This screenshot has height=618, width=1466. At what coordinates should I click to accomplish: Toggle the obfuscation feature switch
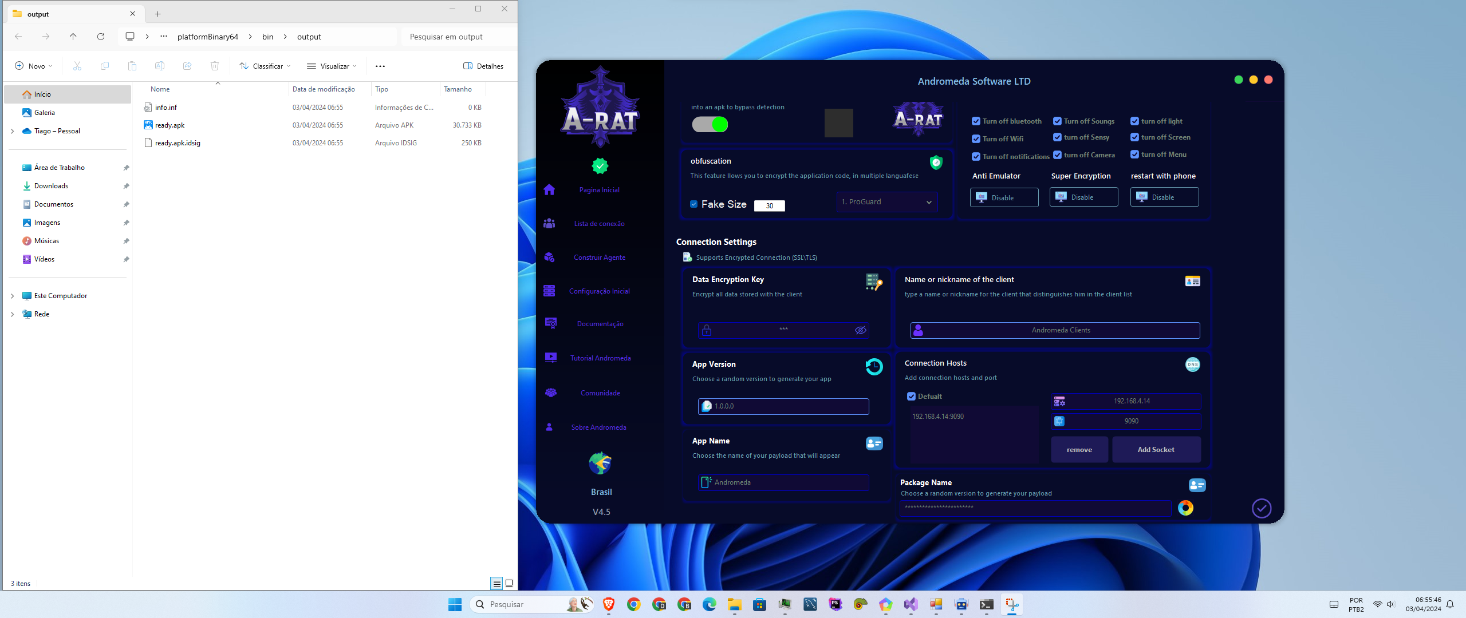(x=936, y=163)
